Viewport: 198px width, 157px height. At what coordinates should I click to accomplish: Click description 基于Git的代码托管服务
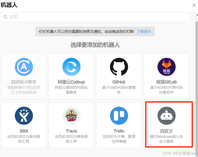tap(119, 90)
